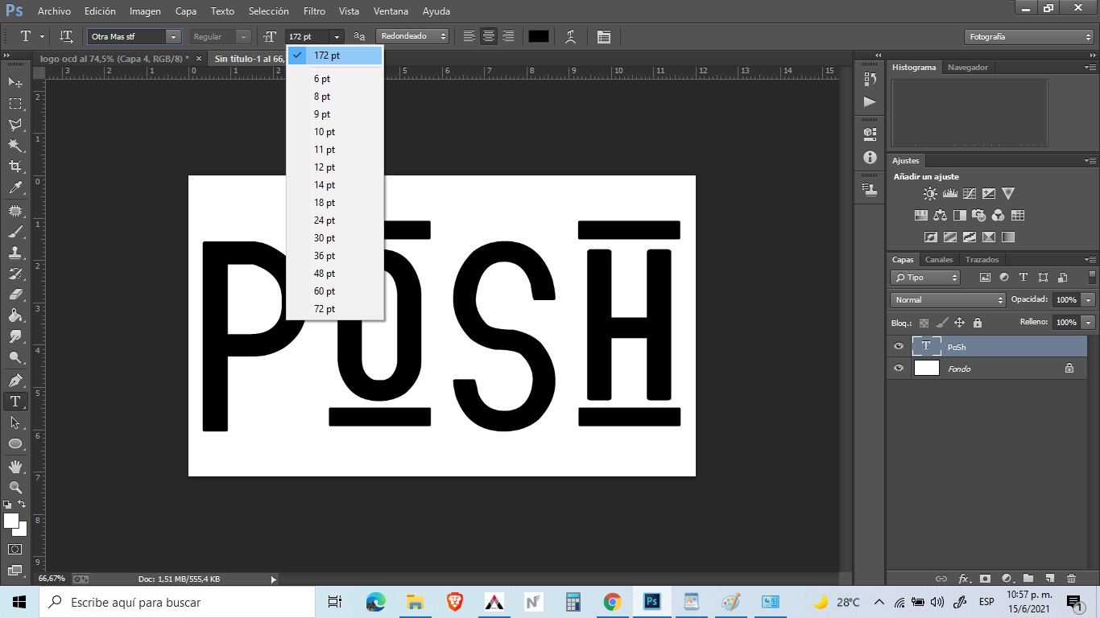Select the Eraser tool
Image resolution: width=1100 pixels, height=618 pixels.
[15, 295]
